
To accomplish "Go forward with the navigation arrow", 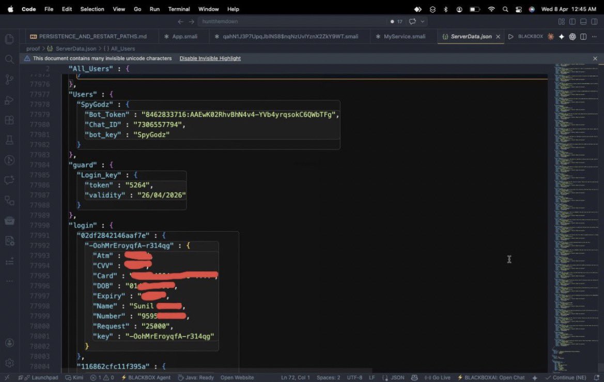I will [x=192, y=22].
